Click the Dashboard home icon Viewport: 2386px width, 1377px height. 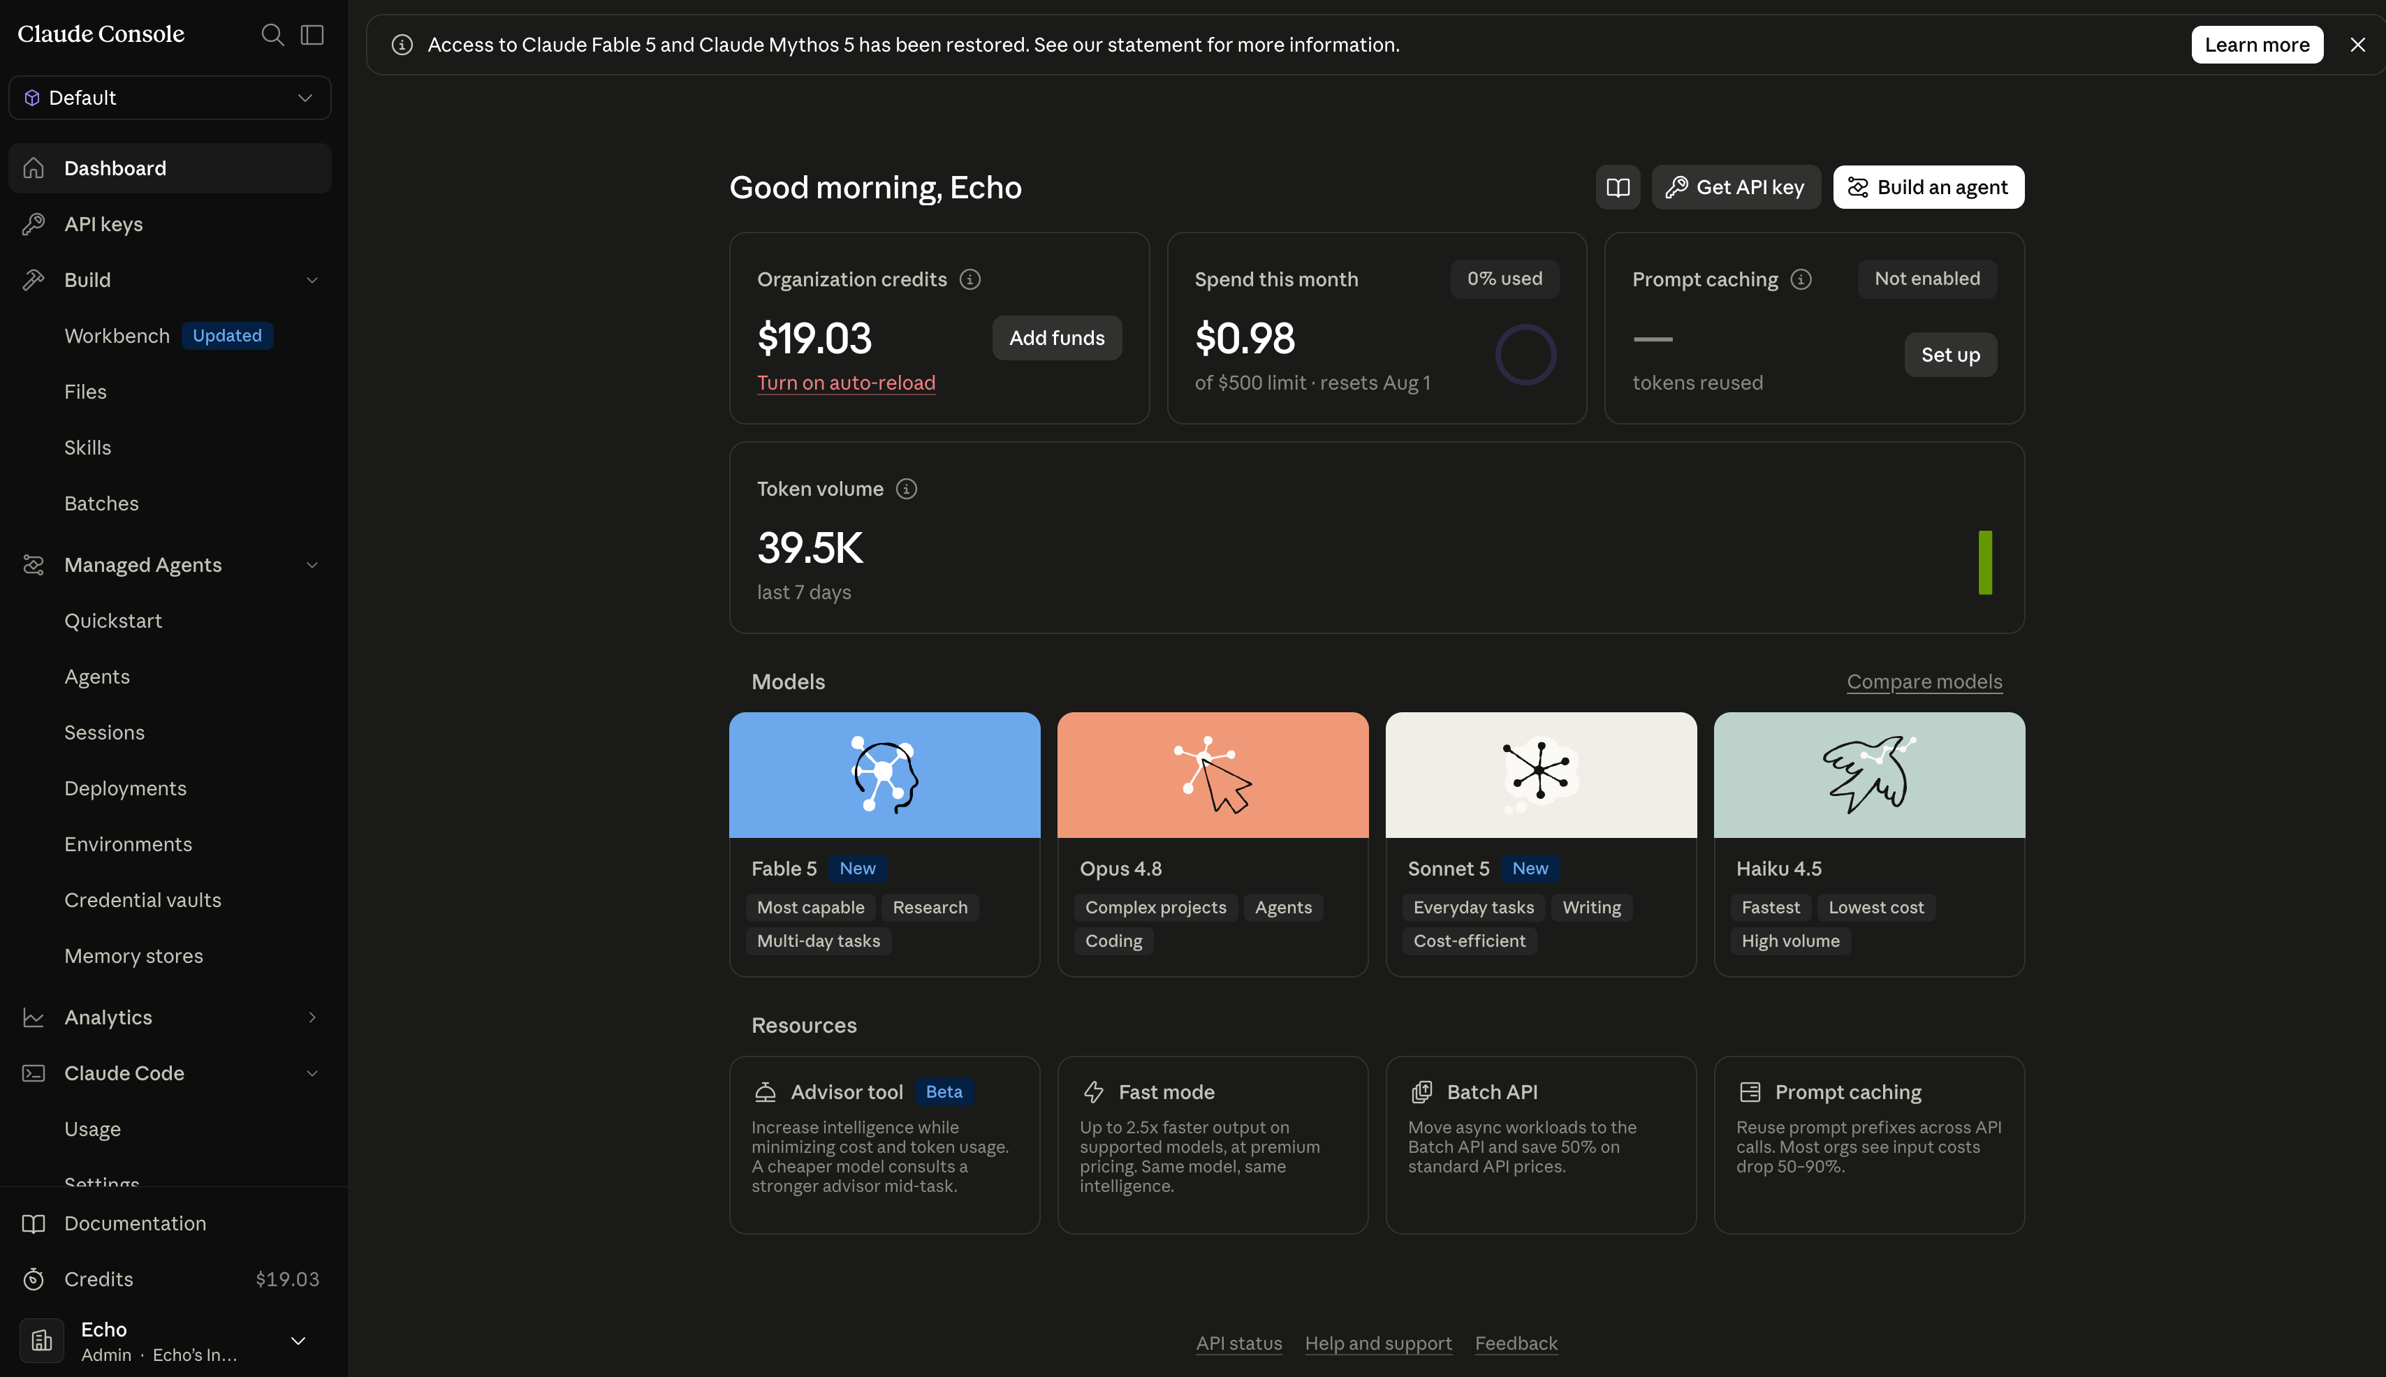(34, 168)
